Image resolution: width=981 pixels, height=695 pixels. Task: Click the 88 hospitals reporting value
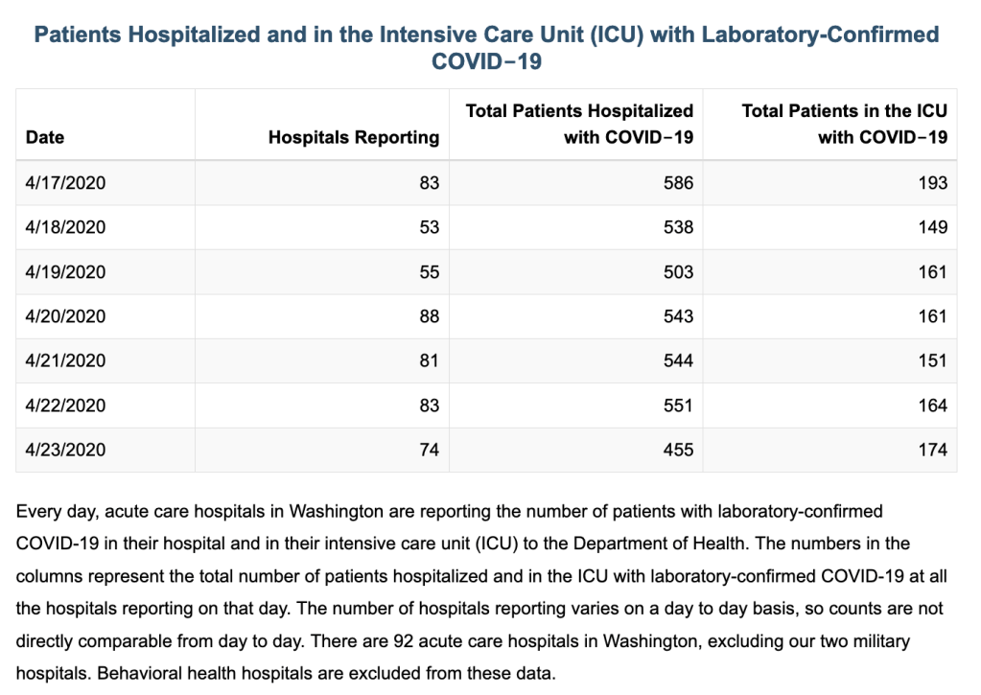pyautogui.click(x=430, y=316)
